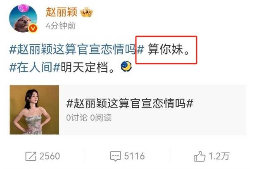The width and height of the screenshot is (259, 169).
Task: Tap the orange verified V badge
Action: [x=33, y=29]
